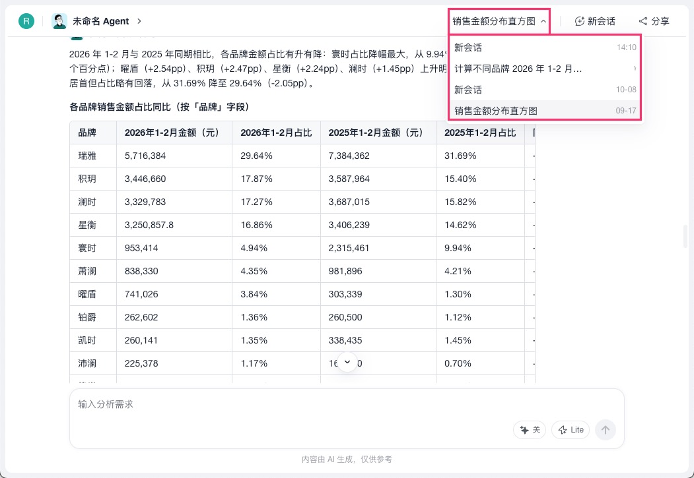The height and width of the screenshot is (478, 694).
Task: Click the green R user avatar
Action: [x=26, y=21]
